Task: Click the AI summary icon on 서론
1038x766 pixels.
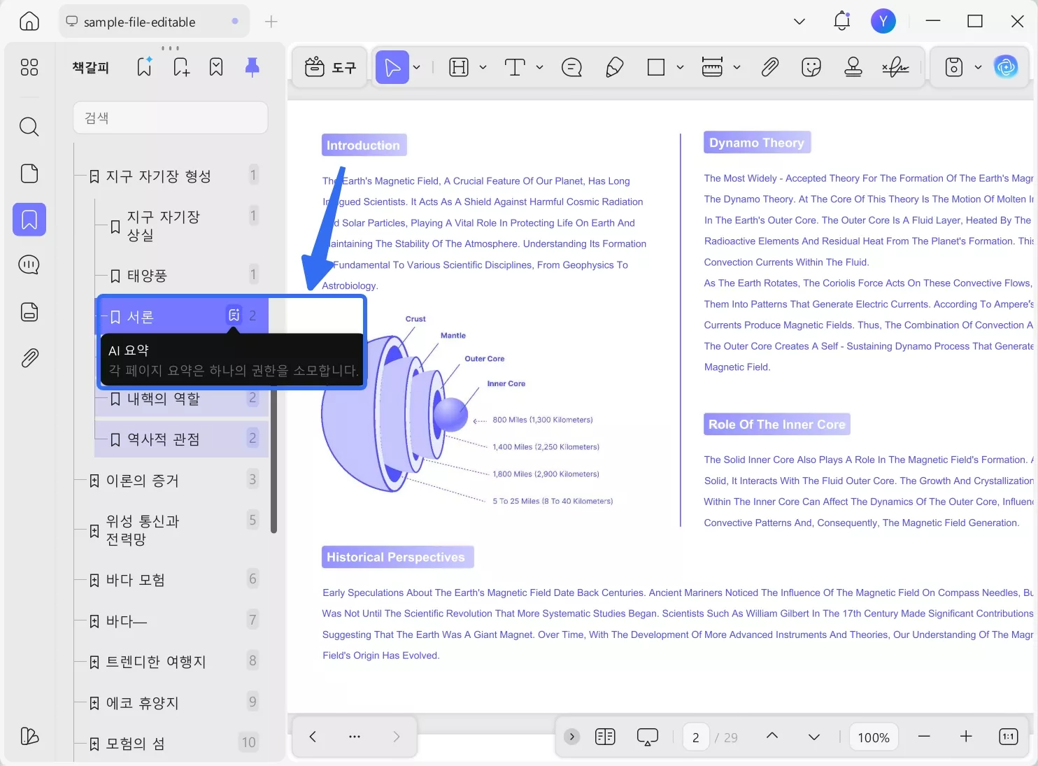Action: click(234, 315)
